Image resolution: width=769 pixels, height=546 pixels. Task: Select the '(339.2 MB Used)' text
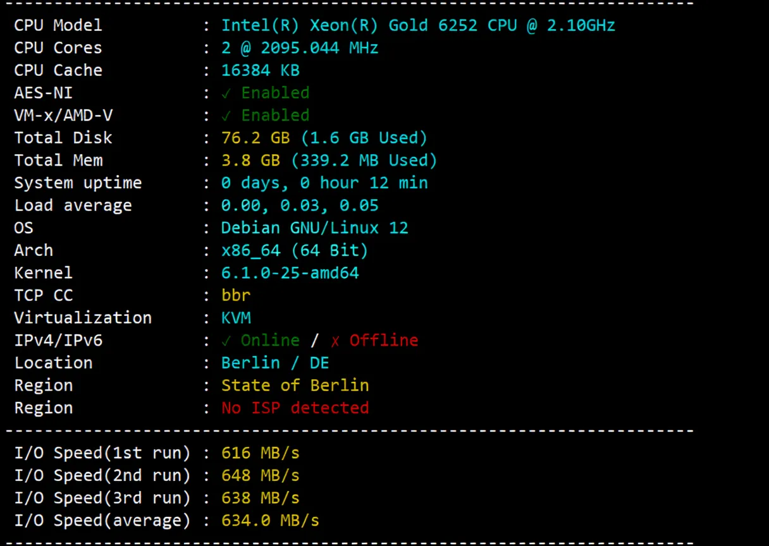click(x=364, y=161)
